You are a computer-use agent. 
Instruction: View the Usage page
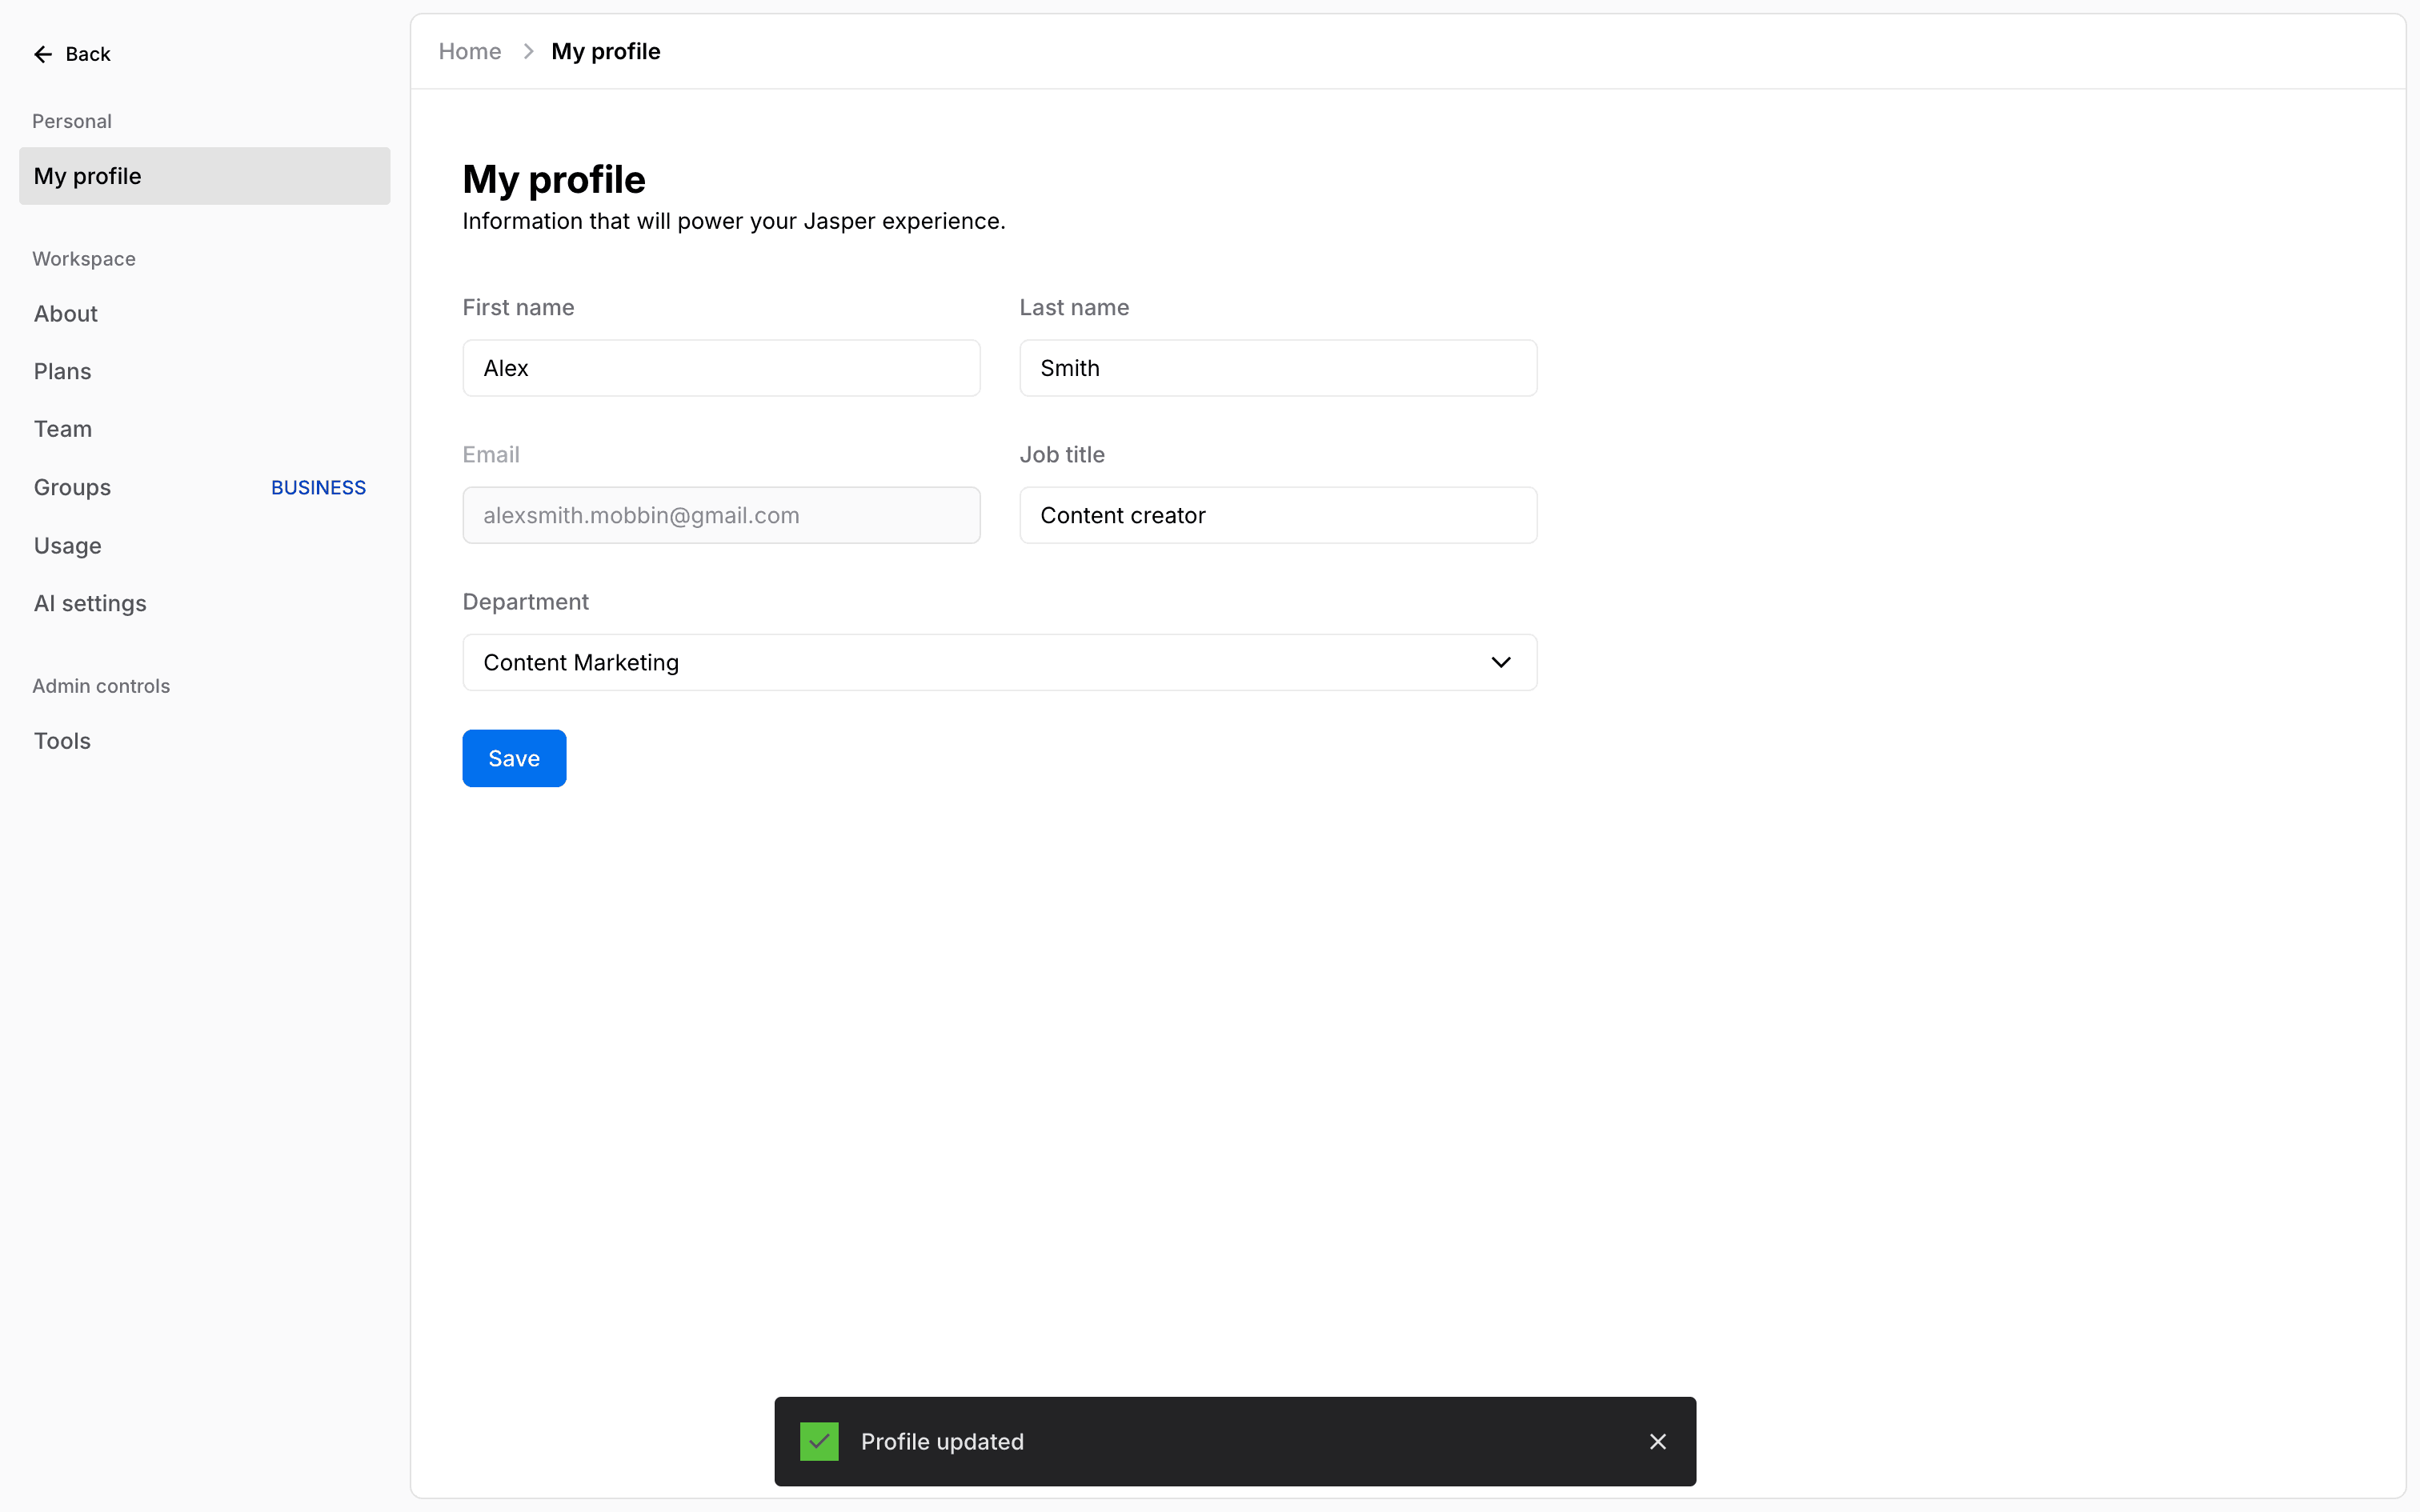[x=68, y=545]
